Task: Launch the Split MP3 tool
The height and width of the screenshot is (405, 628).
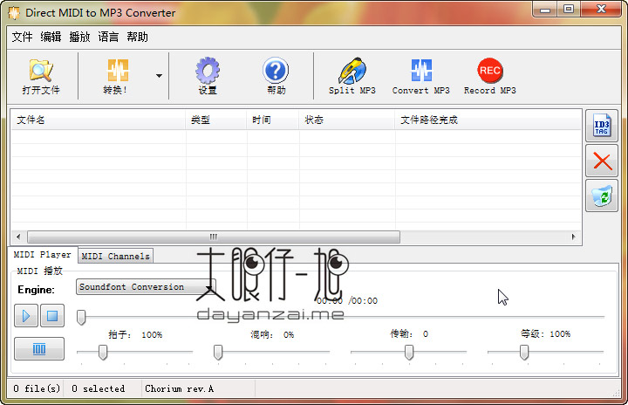Action: pyautogui.click(x=352, y=76)
